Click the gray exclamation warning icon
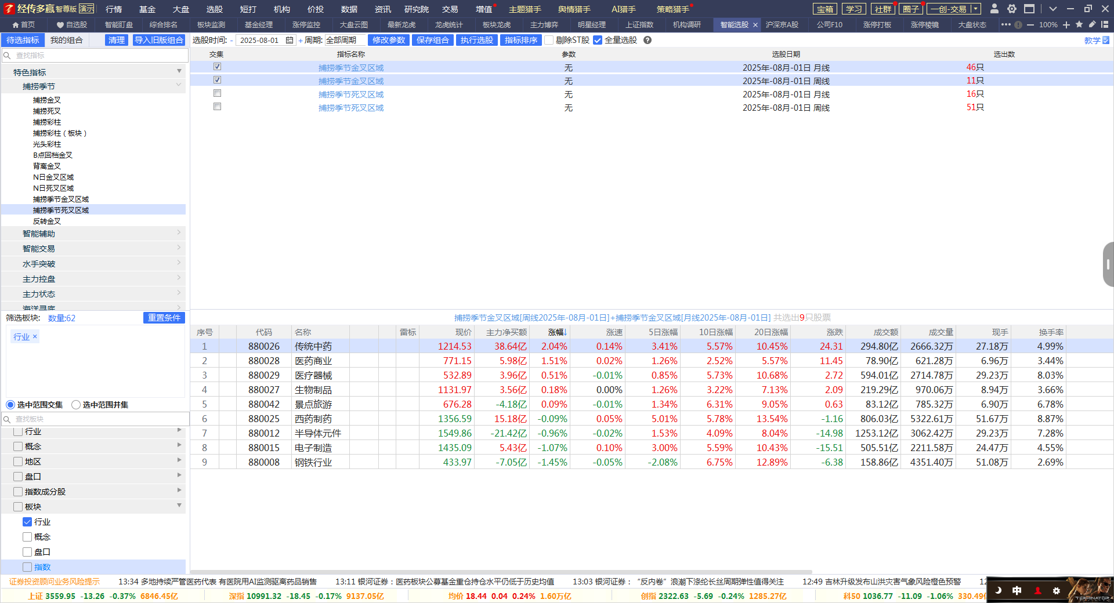This screenshot has width=1114, height=603. pos(1018,25)
